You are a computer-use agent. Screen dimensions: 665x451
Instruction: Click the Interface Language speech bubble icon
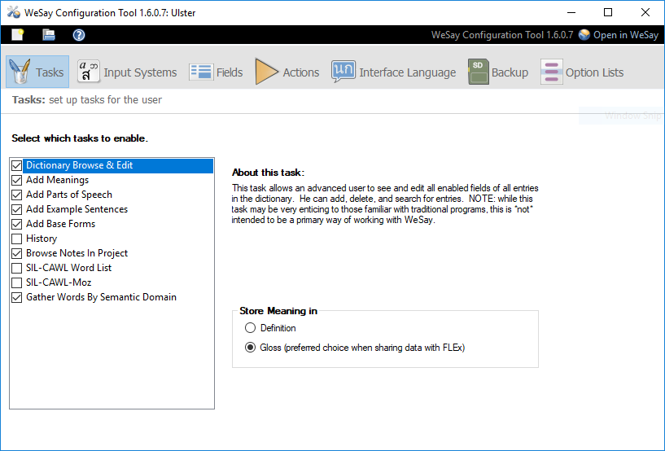point(343,72)
